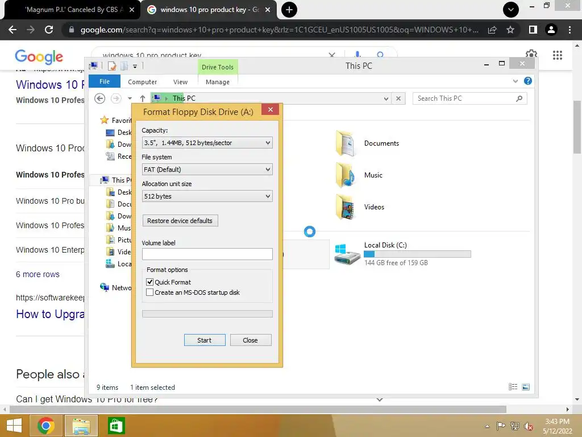Click the Close button in Format dialog
This screenshot has width=582, height=437.
251,340
